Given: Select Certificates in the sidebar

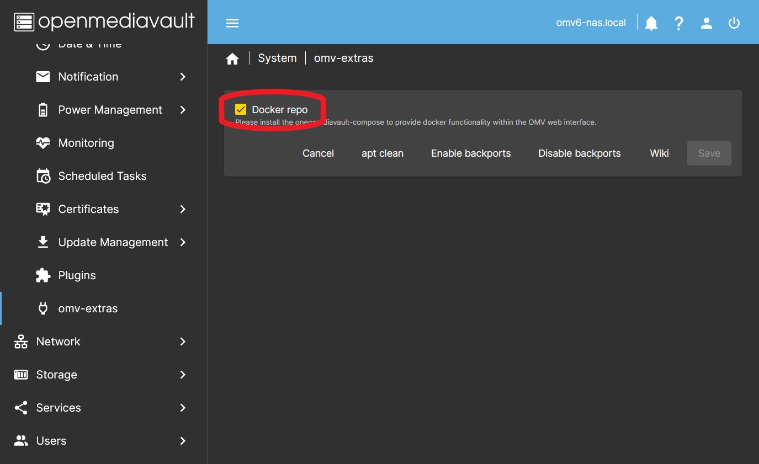Looking at the screenshot, I should 88,209.
